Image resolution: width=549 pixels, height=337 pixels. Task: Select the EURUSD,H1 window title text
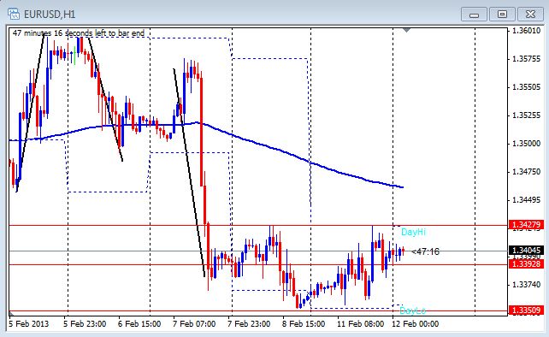pos(50,15)
